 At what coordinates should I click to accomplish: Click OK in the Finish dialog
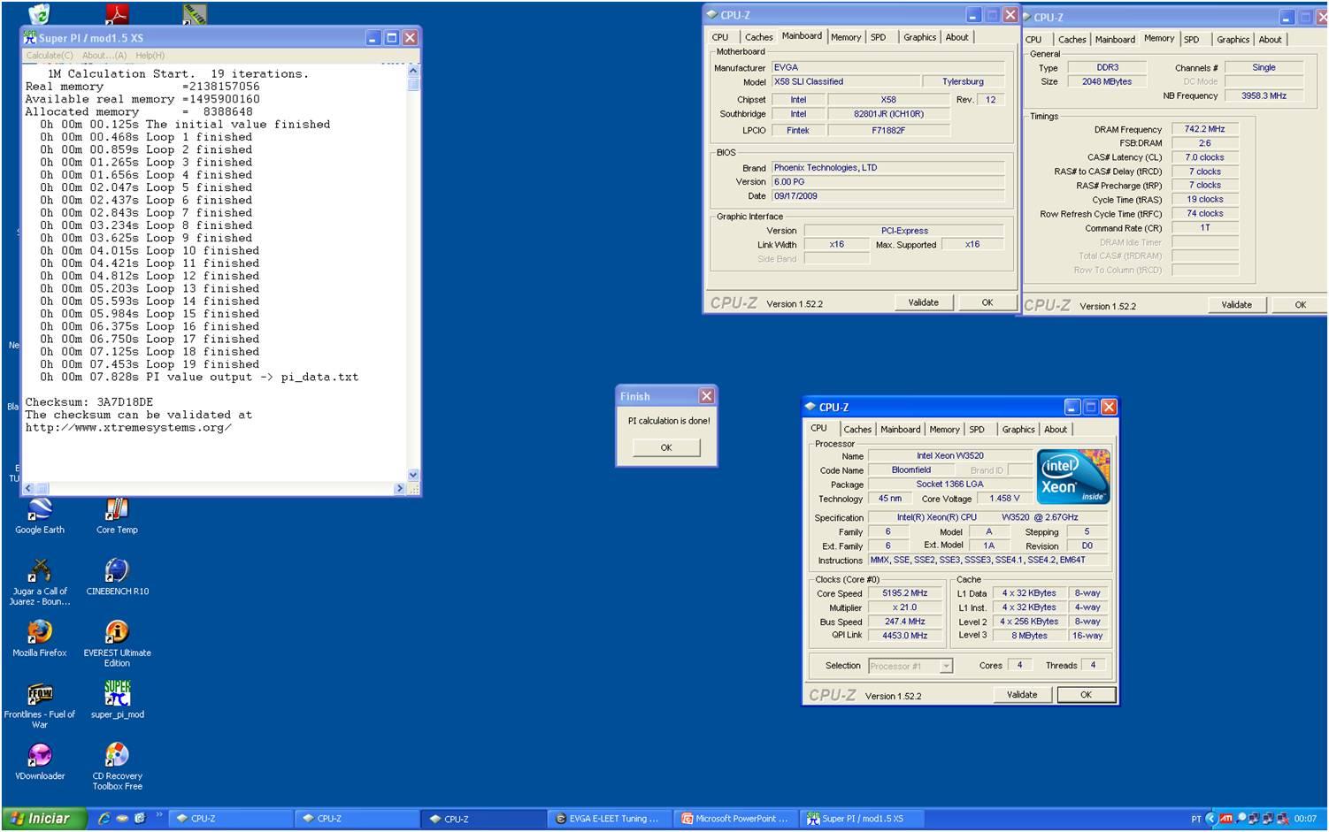click(666, 447)
